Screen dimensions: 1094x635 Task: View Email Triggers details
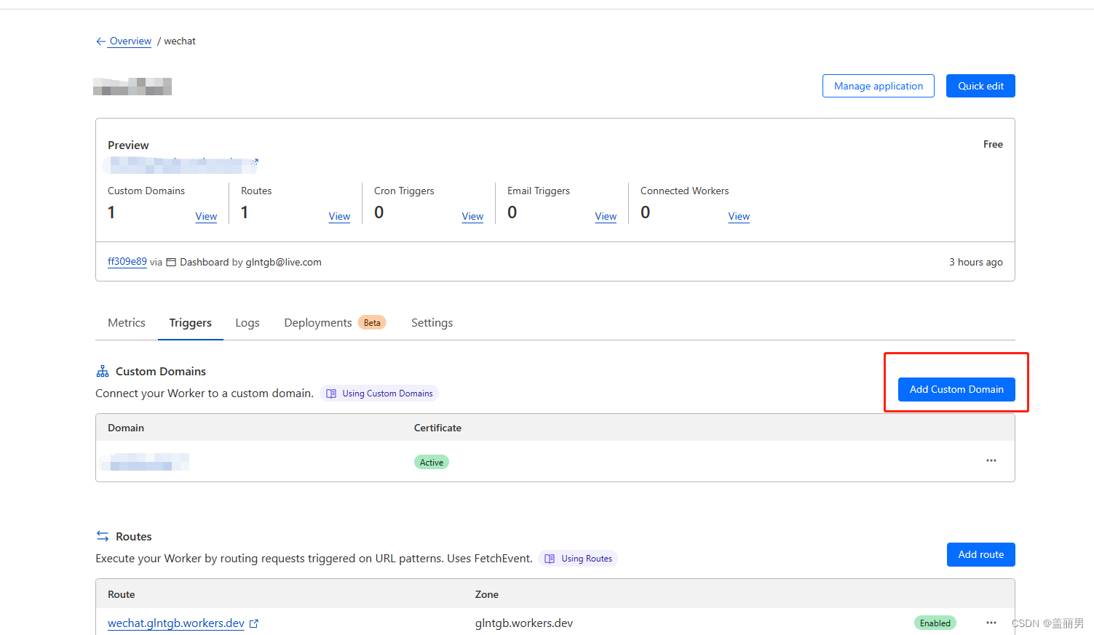(x=606, y=217)
